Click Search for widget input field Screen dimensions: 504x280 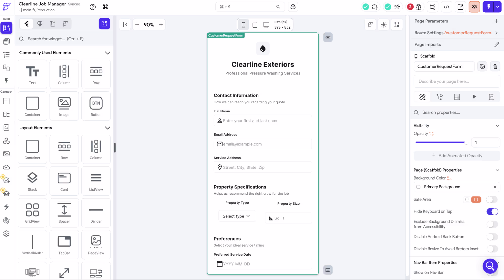pyautogui.click(x=64, y=39)
